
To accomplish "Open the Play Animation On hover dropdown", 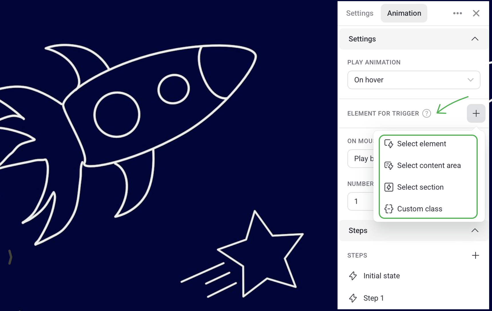I will pyautogui.click(x=414, y=80).
